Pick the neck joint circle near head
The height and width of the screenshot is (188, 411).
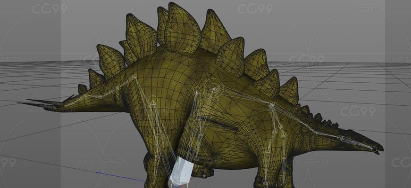pyautogui.click(x=340, y=138)
